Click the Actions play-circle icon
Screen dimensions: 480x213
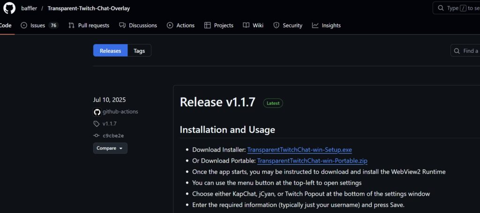pos(170,25)
